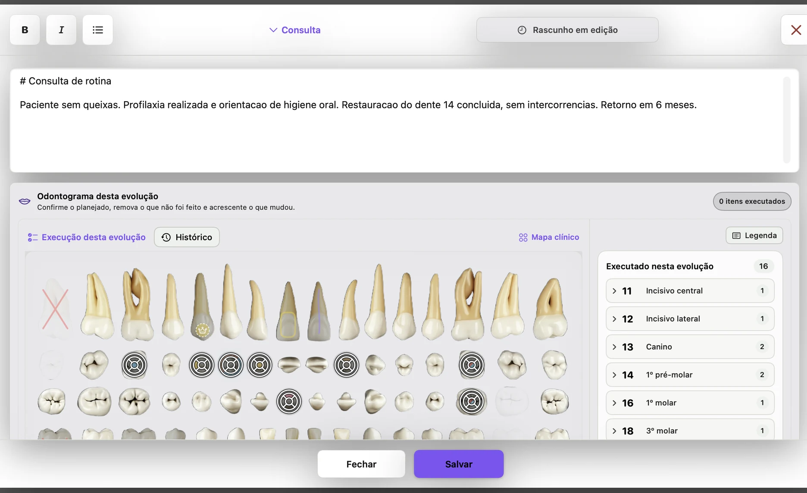
Task: Select the last upper molar side view on the right
Action: click(550, 308)
